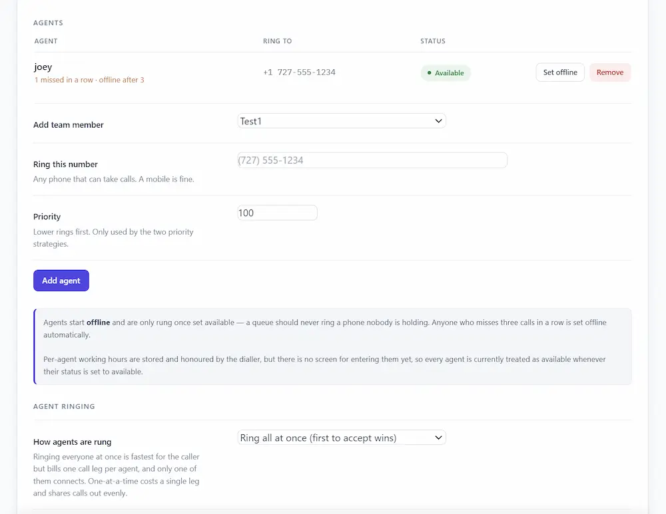The image size is (666, 514).
Task: Click the AGENTS section heading
Action: [x=48, y=23]
